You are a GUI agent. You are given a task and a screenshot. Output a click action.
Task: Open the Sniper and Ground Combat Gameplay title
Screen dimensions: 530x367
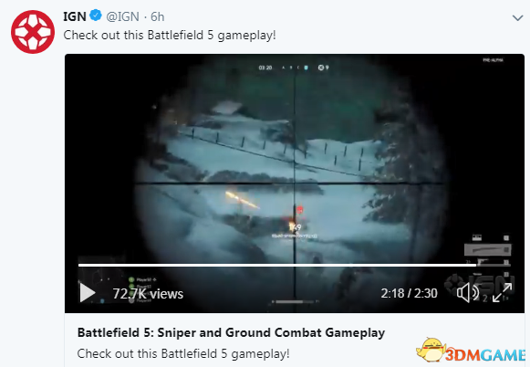point(231,333)
